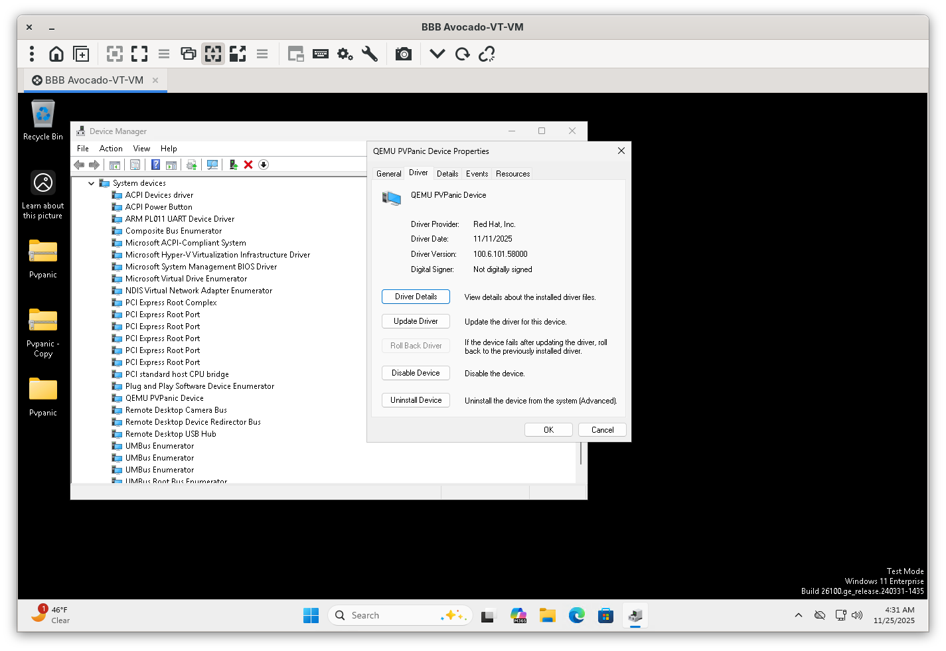Click the Update Driver button

click(416, 321)
